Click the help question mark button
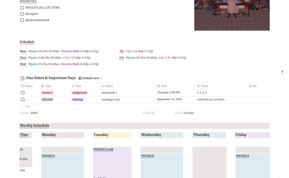The image size is (289, 178). pyautogui.click(x=282, y=72)
